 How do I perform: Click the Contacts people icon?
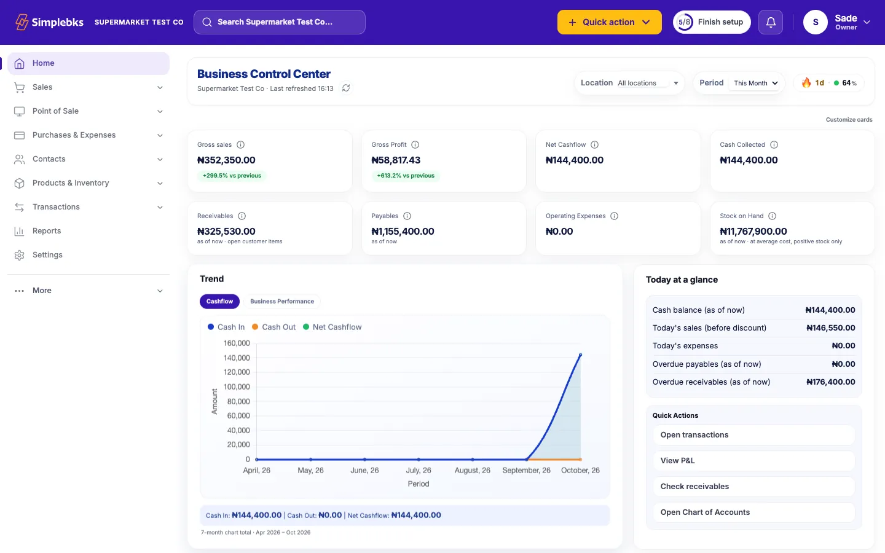[x=20, y=159]
